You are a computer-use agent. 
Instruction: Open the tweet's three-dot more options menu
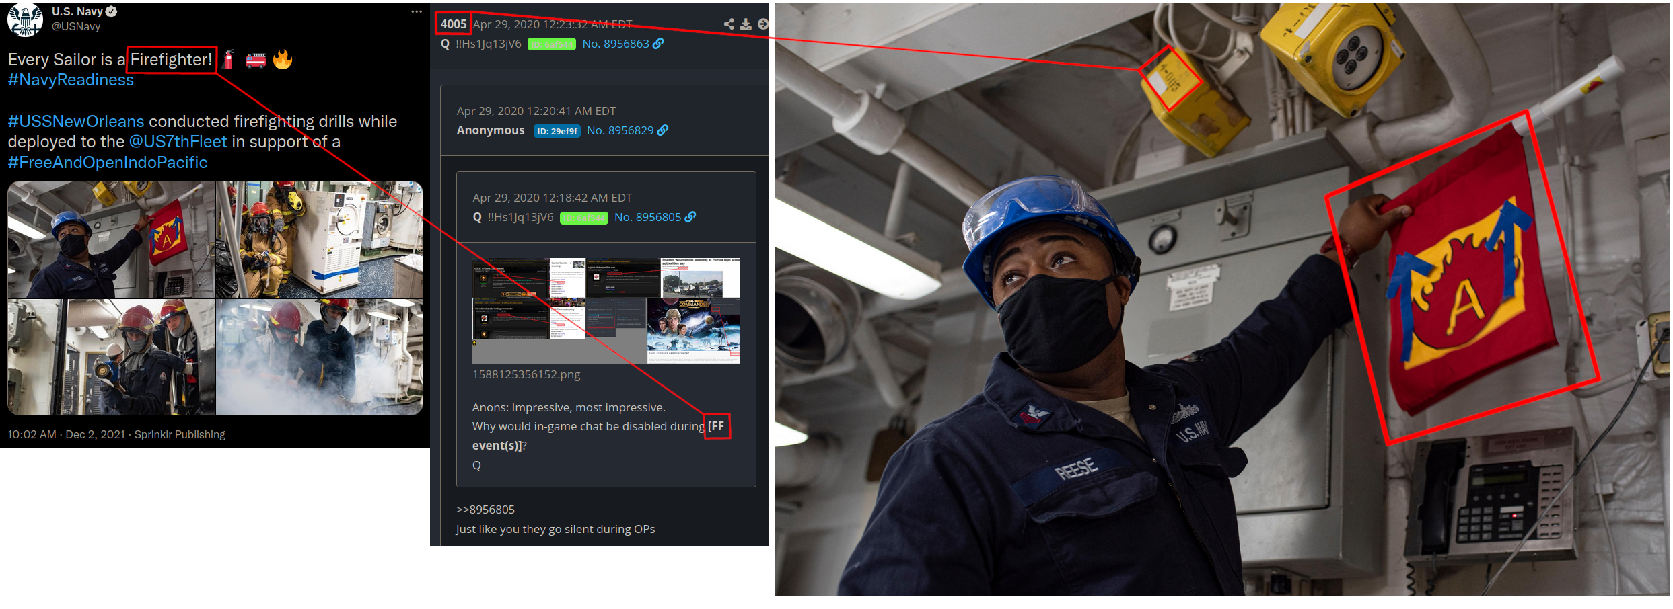coord(417,11)
